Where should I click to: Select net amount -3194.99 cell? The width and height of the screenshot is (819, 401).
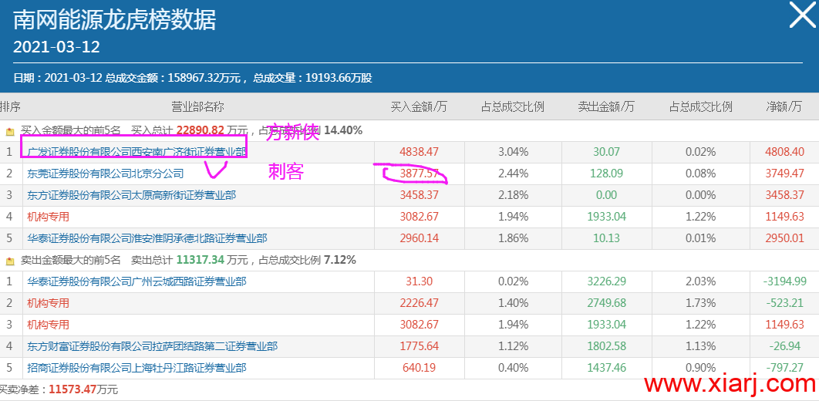click(784, 282)
